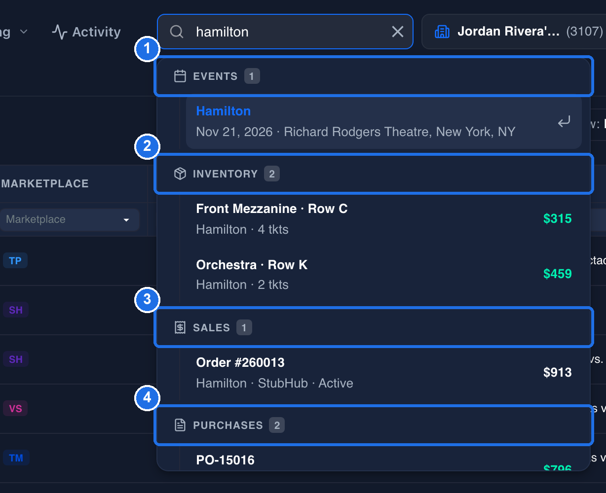The image size is (606, 493).
Task: Click the account count (3107)
Action: pos(584,32)
